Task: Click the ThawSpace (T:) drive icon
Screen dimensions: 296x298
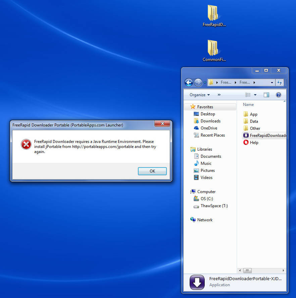Action: [x=196, y=207]
